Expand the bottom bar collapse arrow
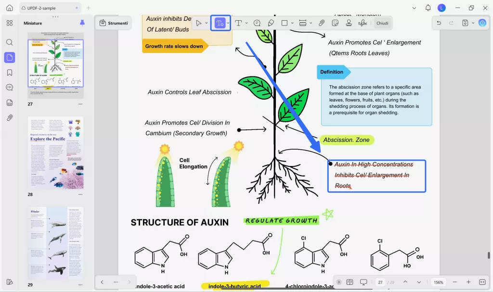Screen dimensions: 493x292 (338, 282)
